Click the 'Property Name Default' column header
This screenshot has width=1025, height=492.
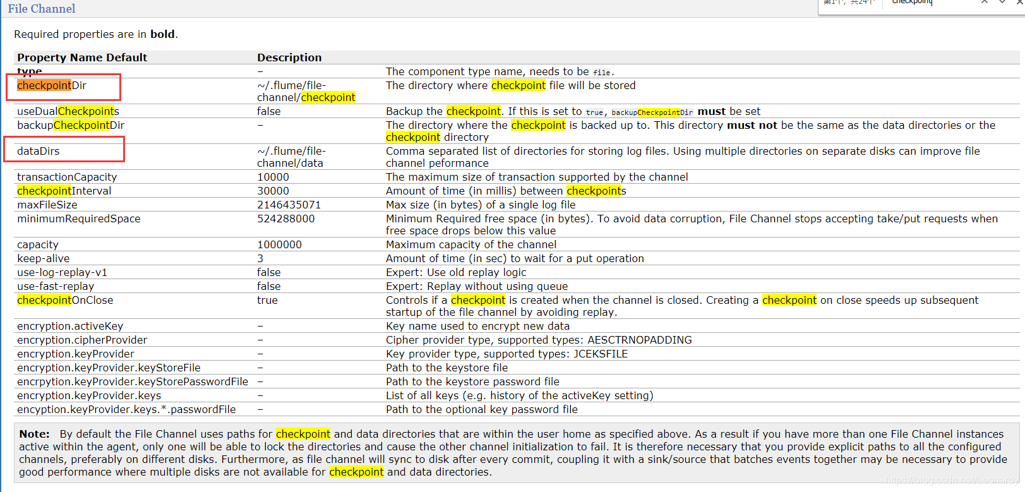(x=82, y=57)
